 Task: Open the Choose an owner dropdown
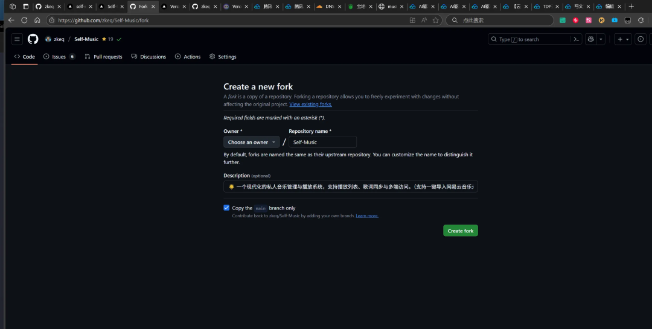pos(252,142)
